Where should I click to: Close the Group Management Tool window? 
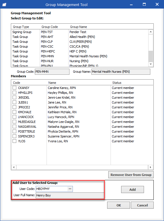(157, 5)
